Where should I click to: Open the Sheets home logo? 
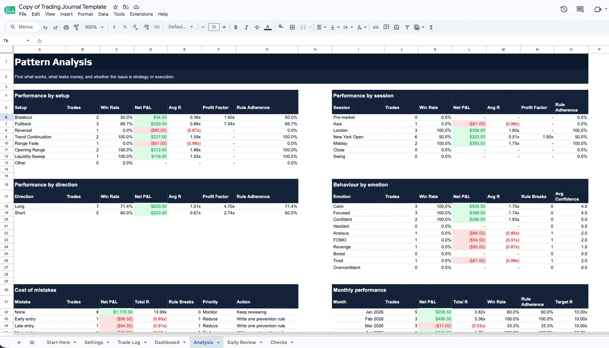coord(10,10)
